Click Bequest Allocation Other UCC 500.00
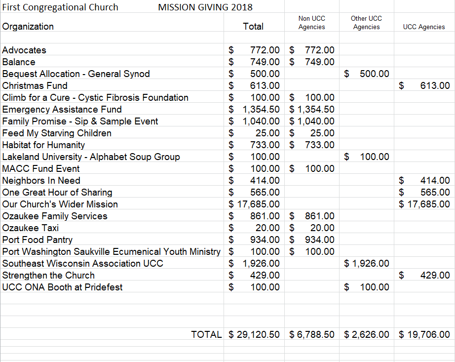This screenshot has height=362, width=455. pyautogui.click(x=367, y=74)
